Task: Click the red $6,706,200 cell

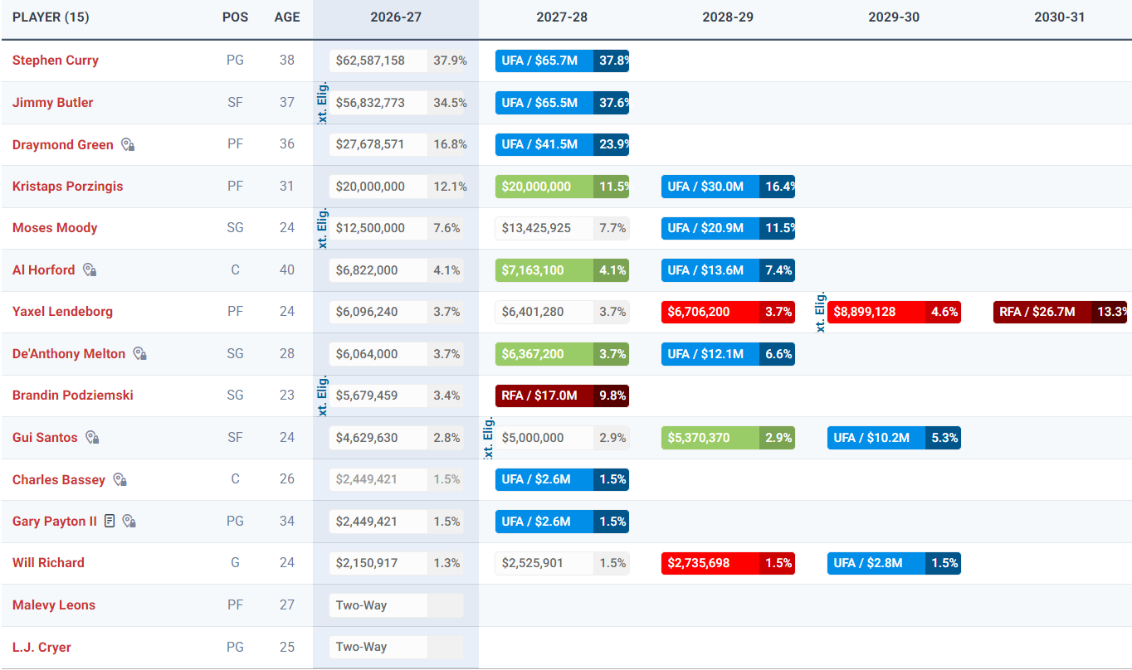Action: pyautogui.click(x=728, y=312)
